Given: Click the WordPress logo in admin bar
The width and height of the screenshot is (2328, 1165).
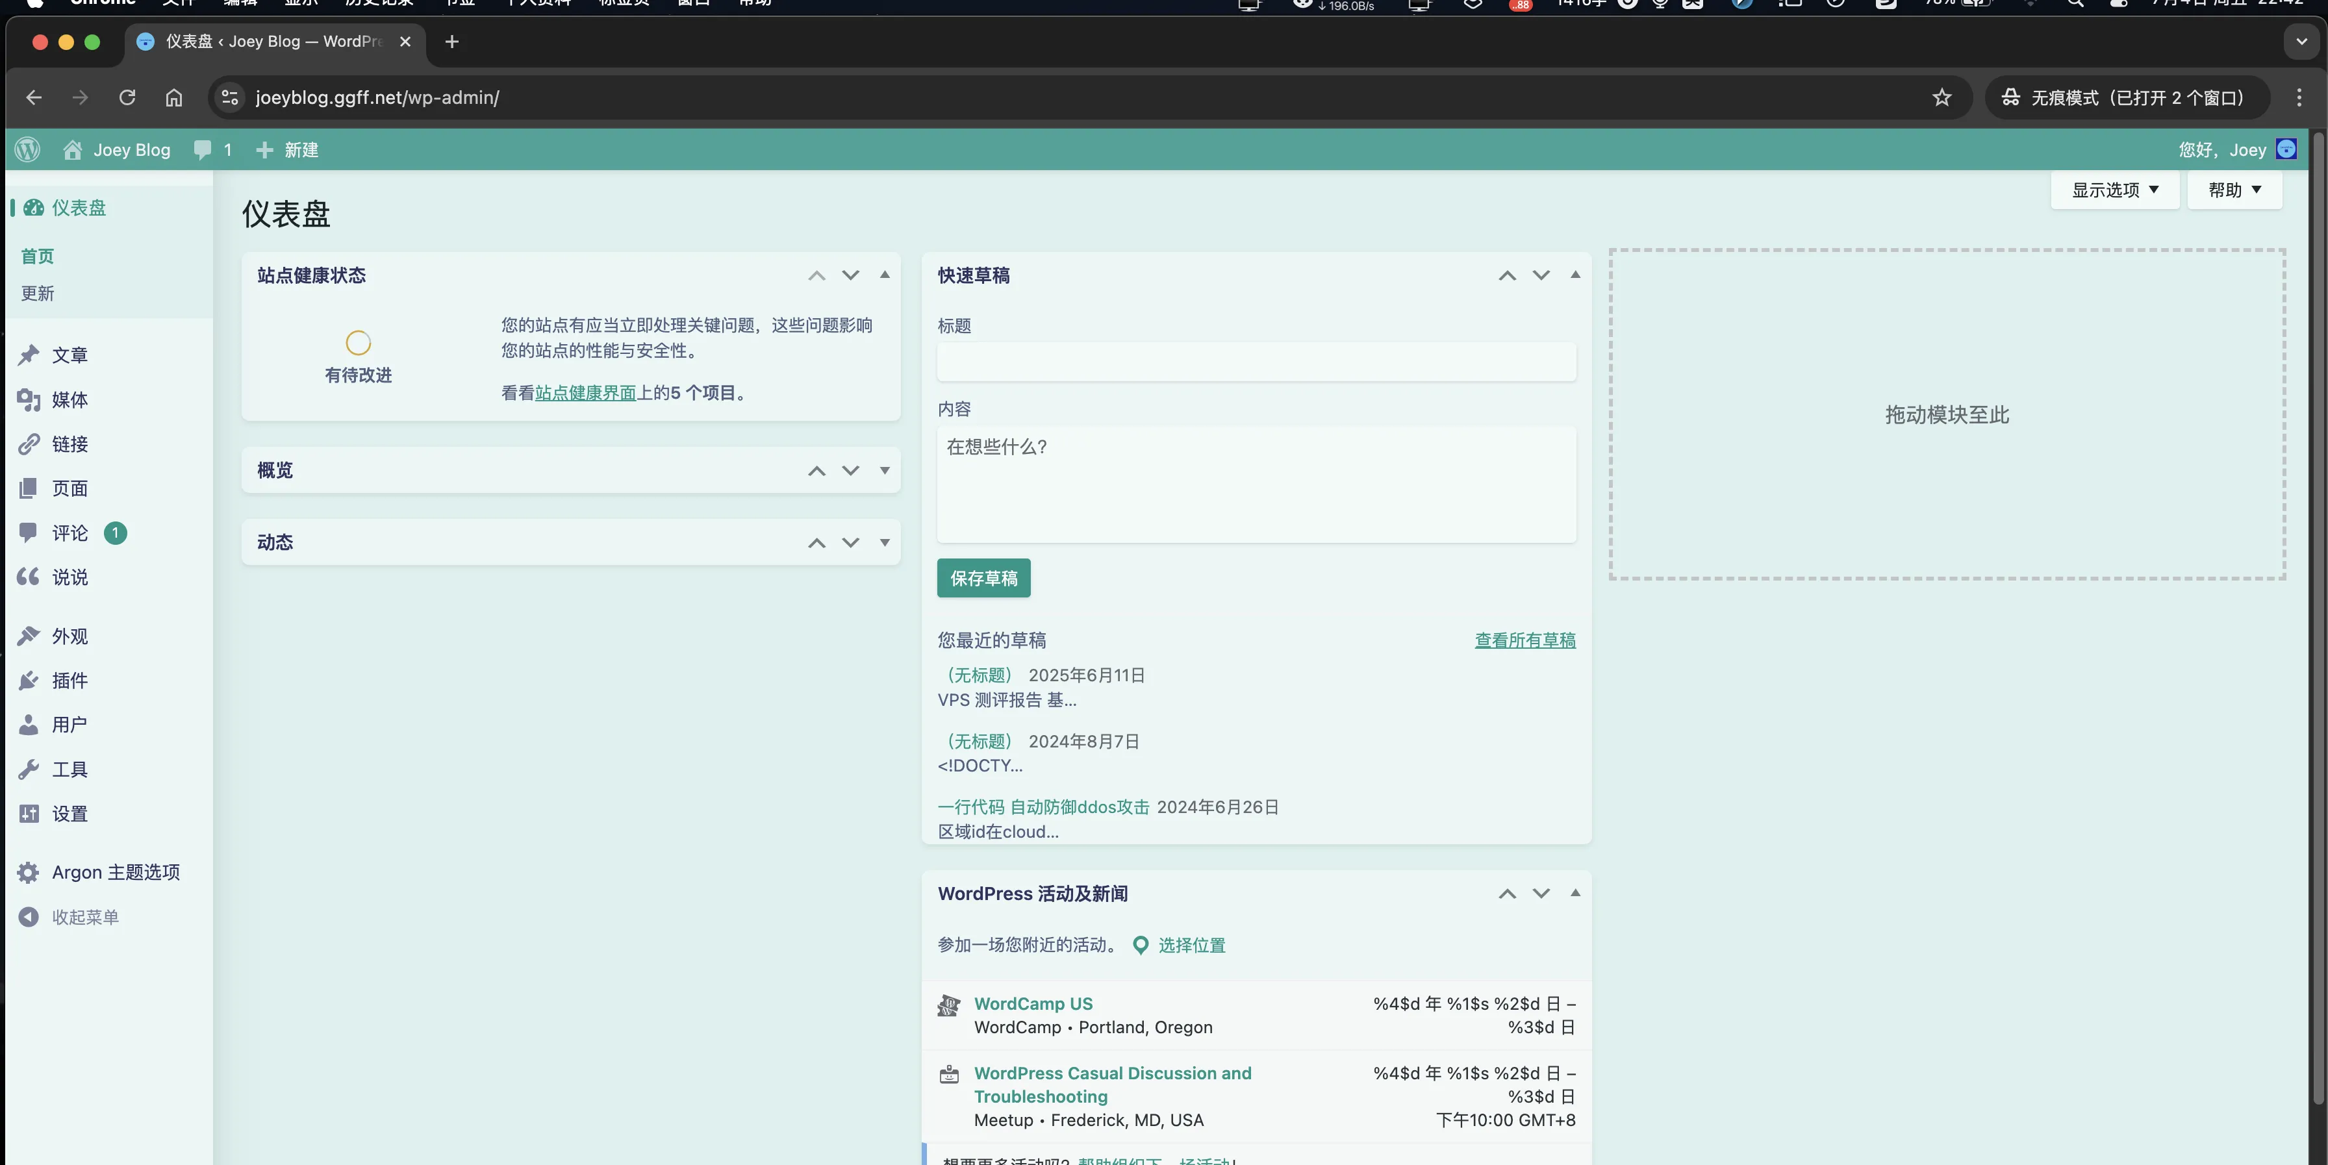Looking at the screenshot, I should [28, 149].
